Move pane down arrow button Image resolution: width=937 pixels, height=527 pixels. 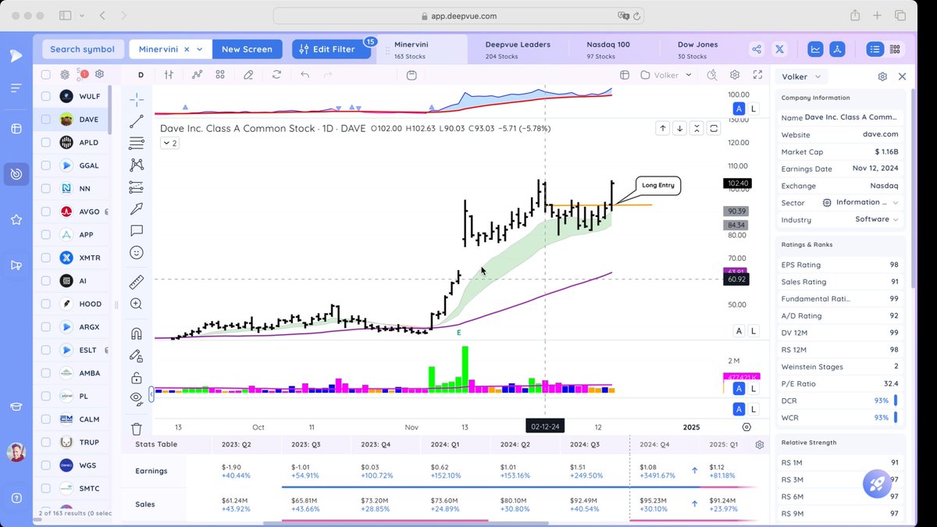pyautogui.click(x=679, y=129)
